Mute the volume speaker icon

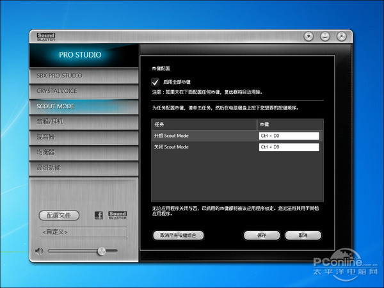[x=39, y=251]
